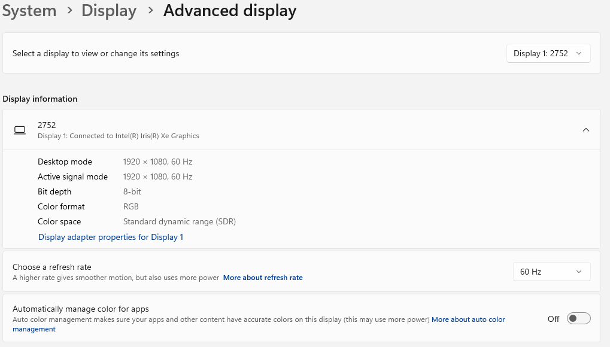Click the Connected to Intel Iris Xe subtitle

119,136
